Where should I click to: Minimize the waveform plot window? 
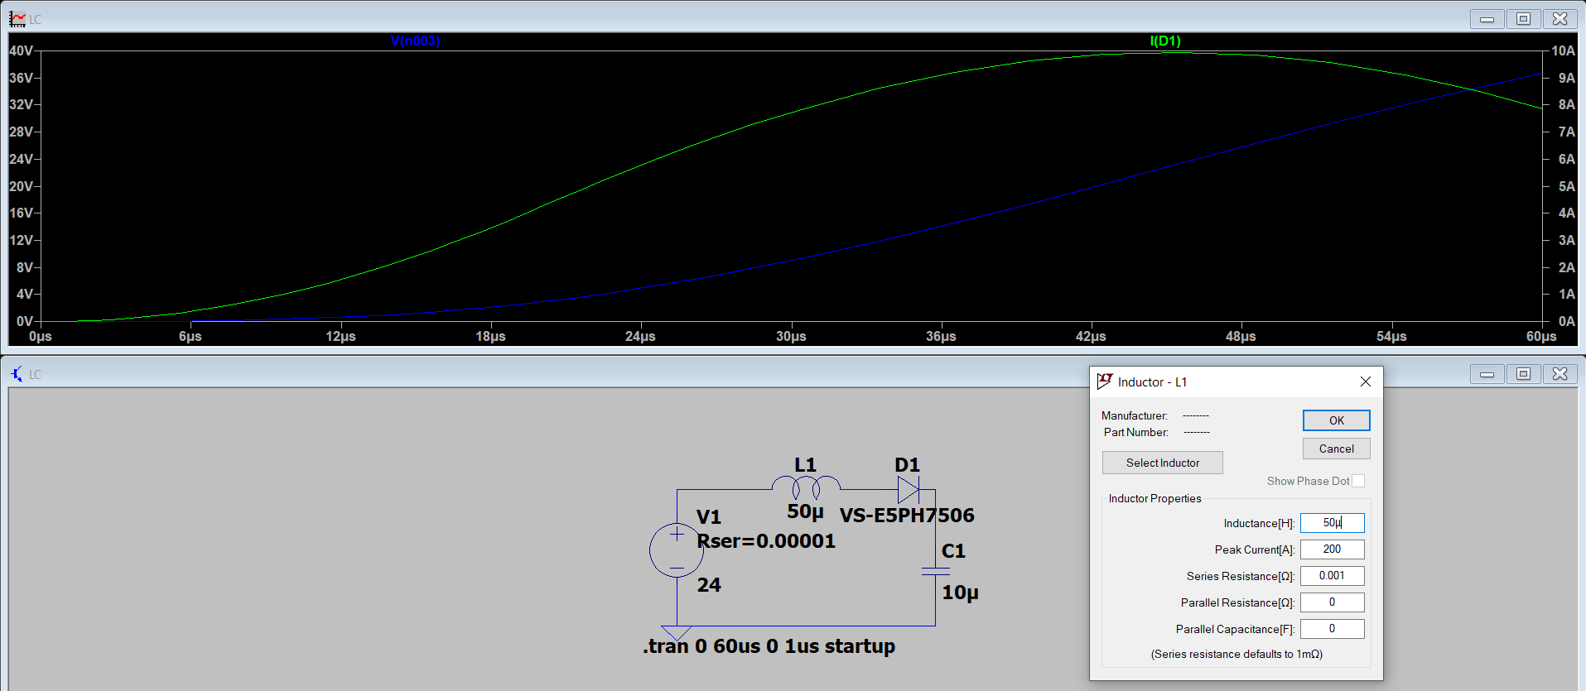(1487, 18)
